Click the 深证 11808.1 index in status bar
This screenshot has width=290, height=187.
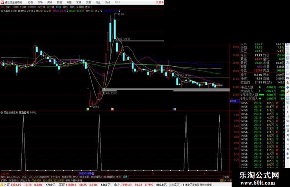tap(67, 185)
